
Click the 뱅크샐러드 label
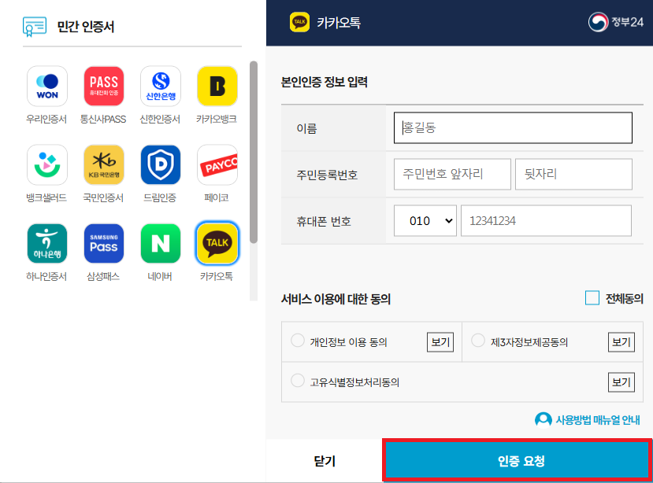click(x=46, y=197)
